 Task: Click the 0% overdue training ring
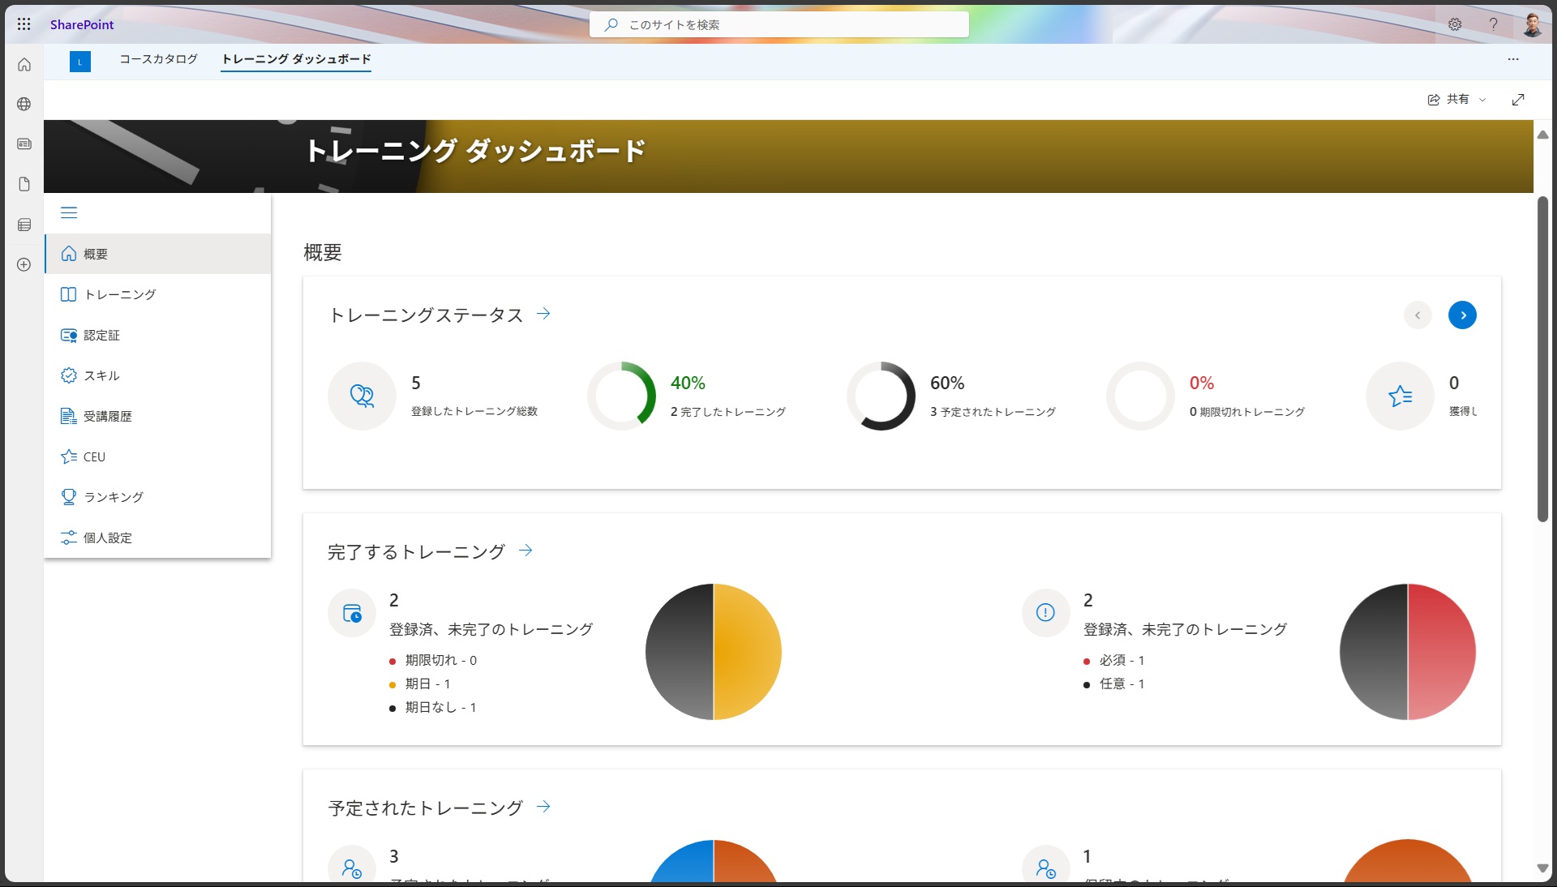pyautogui.click(x=1140, y=396)
